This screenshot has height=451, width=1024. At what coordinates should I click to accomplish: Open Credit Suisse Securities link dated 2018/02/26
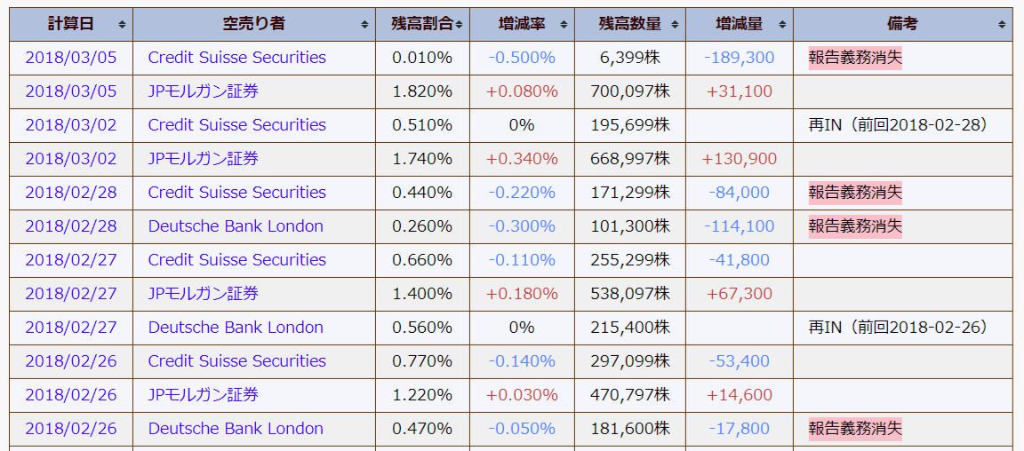tap(237, 361)
